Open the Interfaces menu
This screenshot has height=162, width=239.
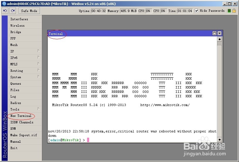[x=25, y=19]
